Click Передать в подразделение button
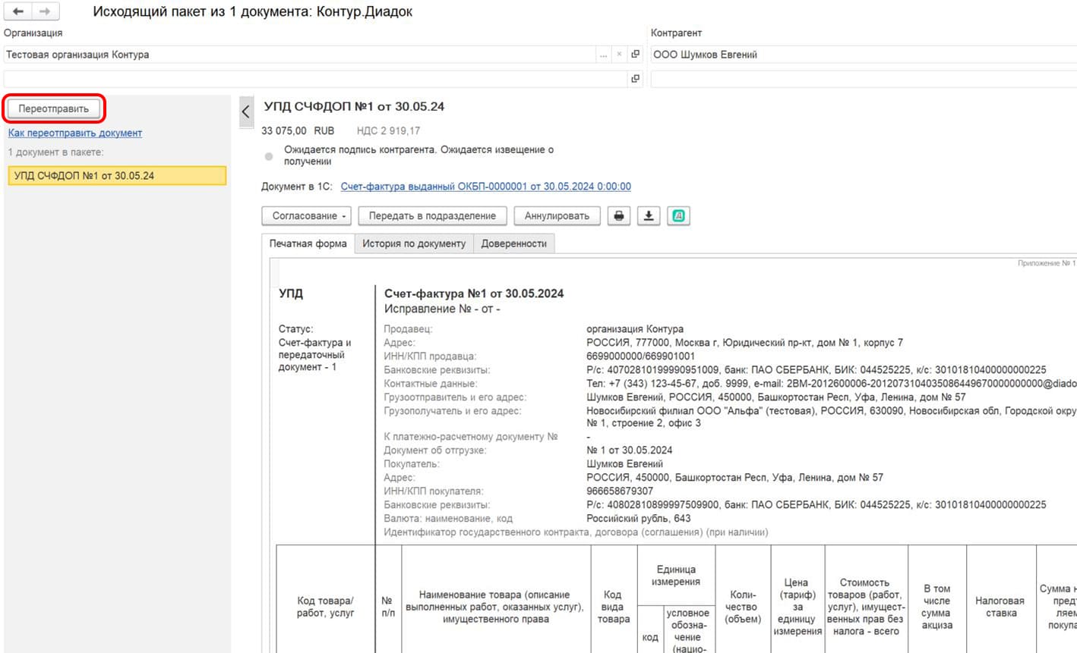The width and height of the screenshot is (1077, 653). [x=432, y=216]
